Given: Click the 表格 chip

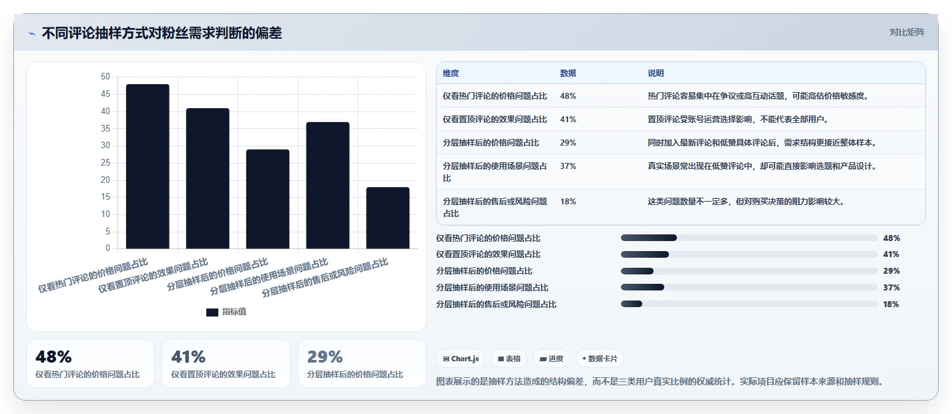Looking at the screenshot, I should tap(509, 359).
